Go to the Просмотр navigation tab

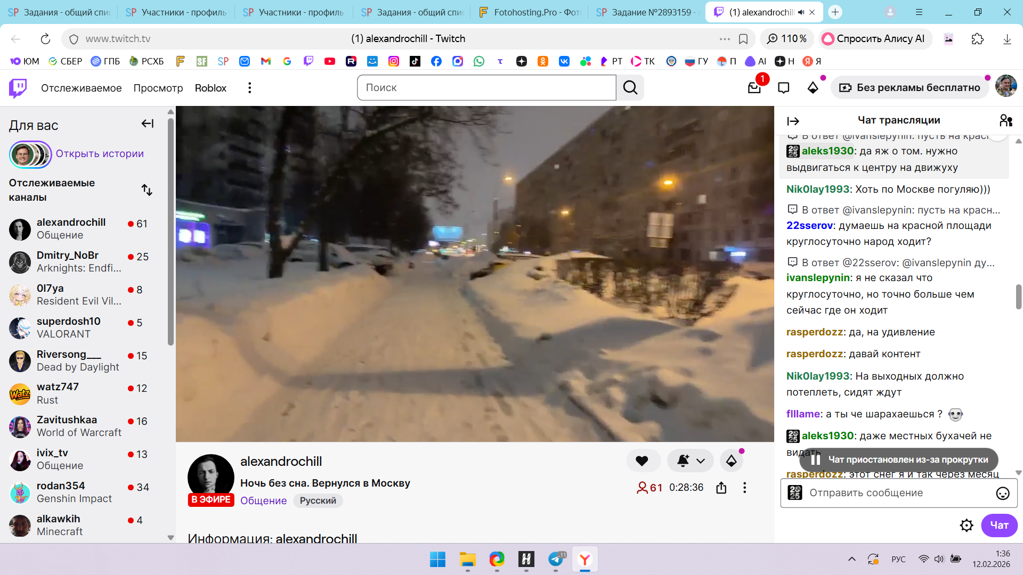158,88
